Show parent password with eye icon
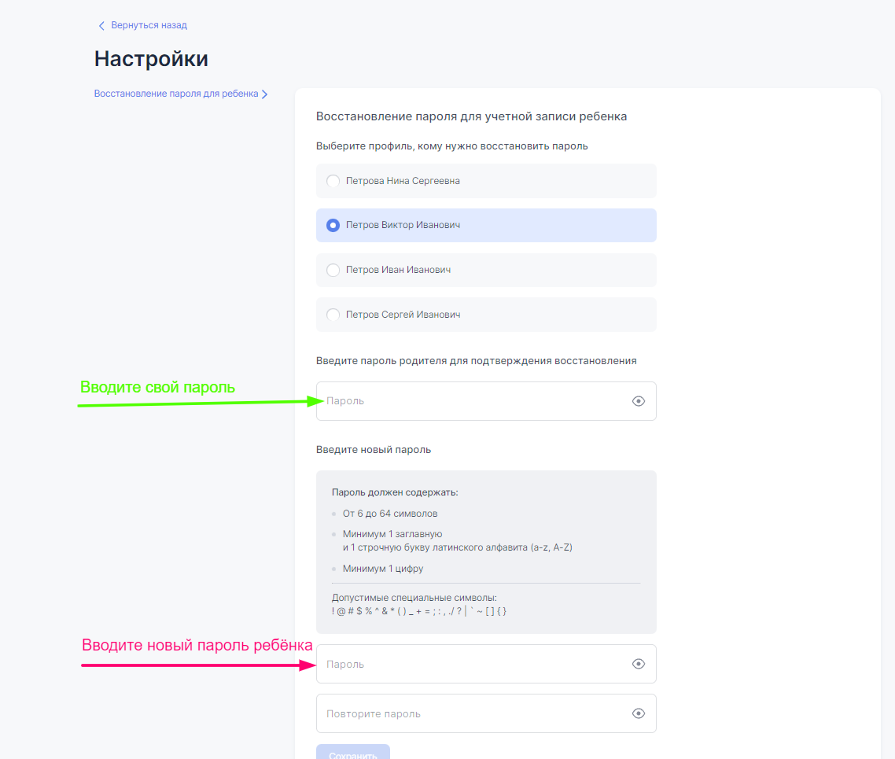Viewport: 895px width, 759px height. [x=639, y=401]
